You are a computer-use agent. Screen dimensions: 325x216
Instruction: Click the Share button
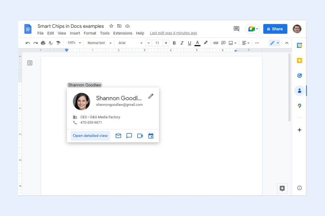[275, 29]
